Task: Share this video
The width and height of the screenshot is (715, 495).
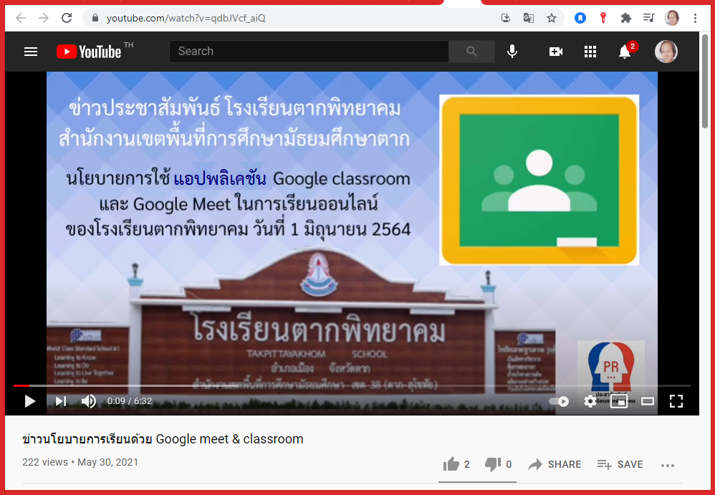Action: coord(555,464)
